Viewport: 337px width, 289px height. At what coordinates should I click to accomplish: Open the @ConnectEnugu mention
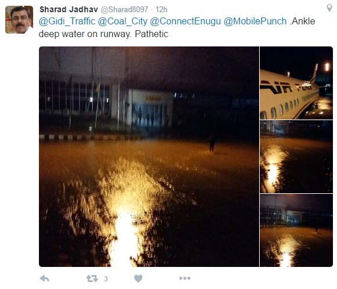pyautogui.click(x=185, y=21)
